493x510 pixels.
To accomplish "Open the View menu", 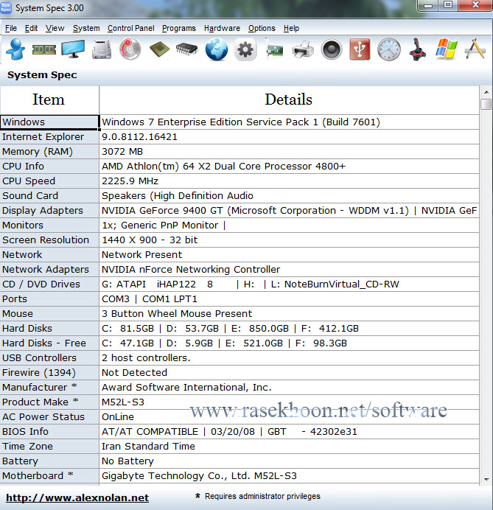I will pyautogui.click(x=55, y=28).
